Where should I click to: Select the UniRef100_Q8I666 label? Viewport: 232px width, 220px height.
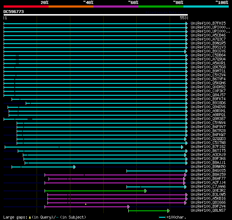coord(208,203)
